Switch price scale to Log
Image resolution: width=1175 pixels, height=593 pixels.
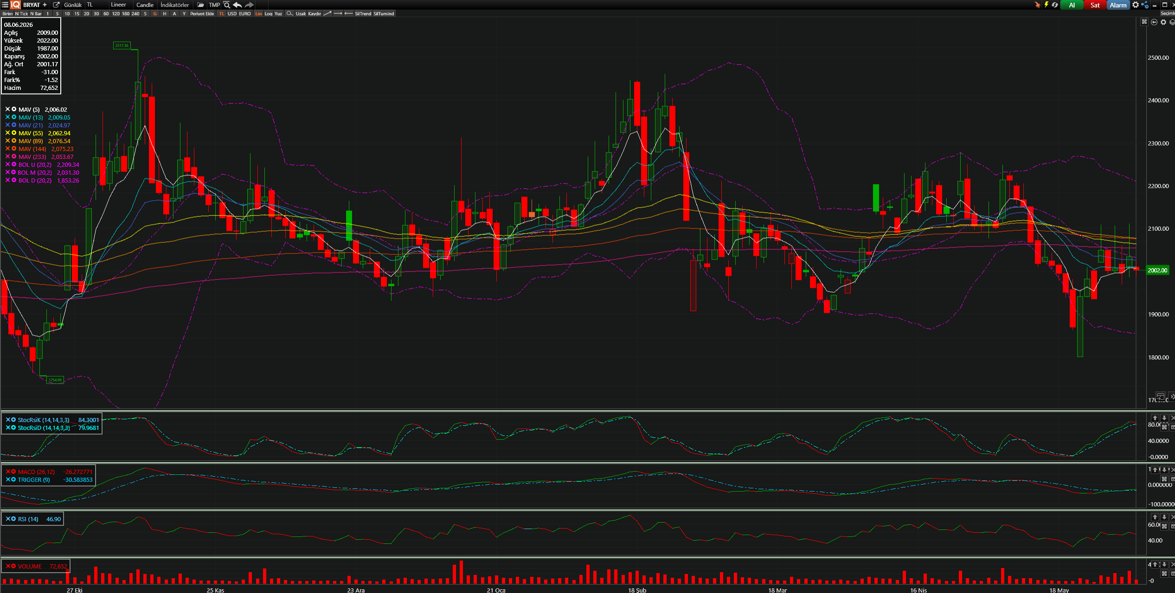(x=268, y=13)
